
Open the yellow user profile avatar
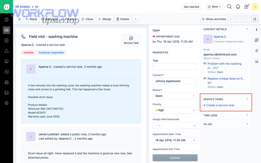tap(255, 7)
